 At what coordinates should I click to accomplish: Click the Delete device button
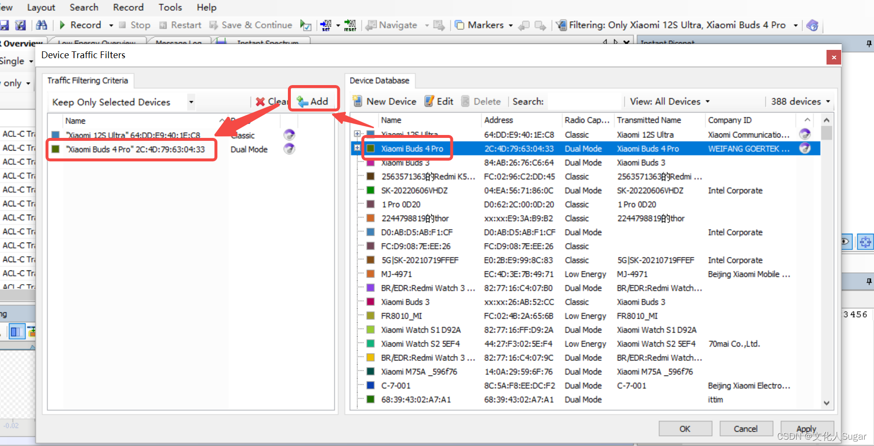[481, 101]
